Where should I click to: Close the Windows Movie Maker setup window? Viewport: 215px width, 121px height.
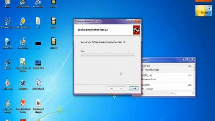(x=138, y=21)
